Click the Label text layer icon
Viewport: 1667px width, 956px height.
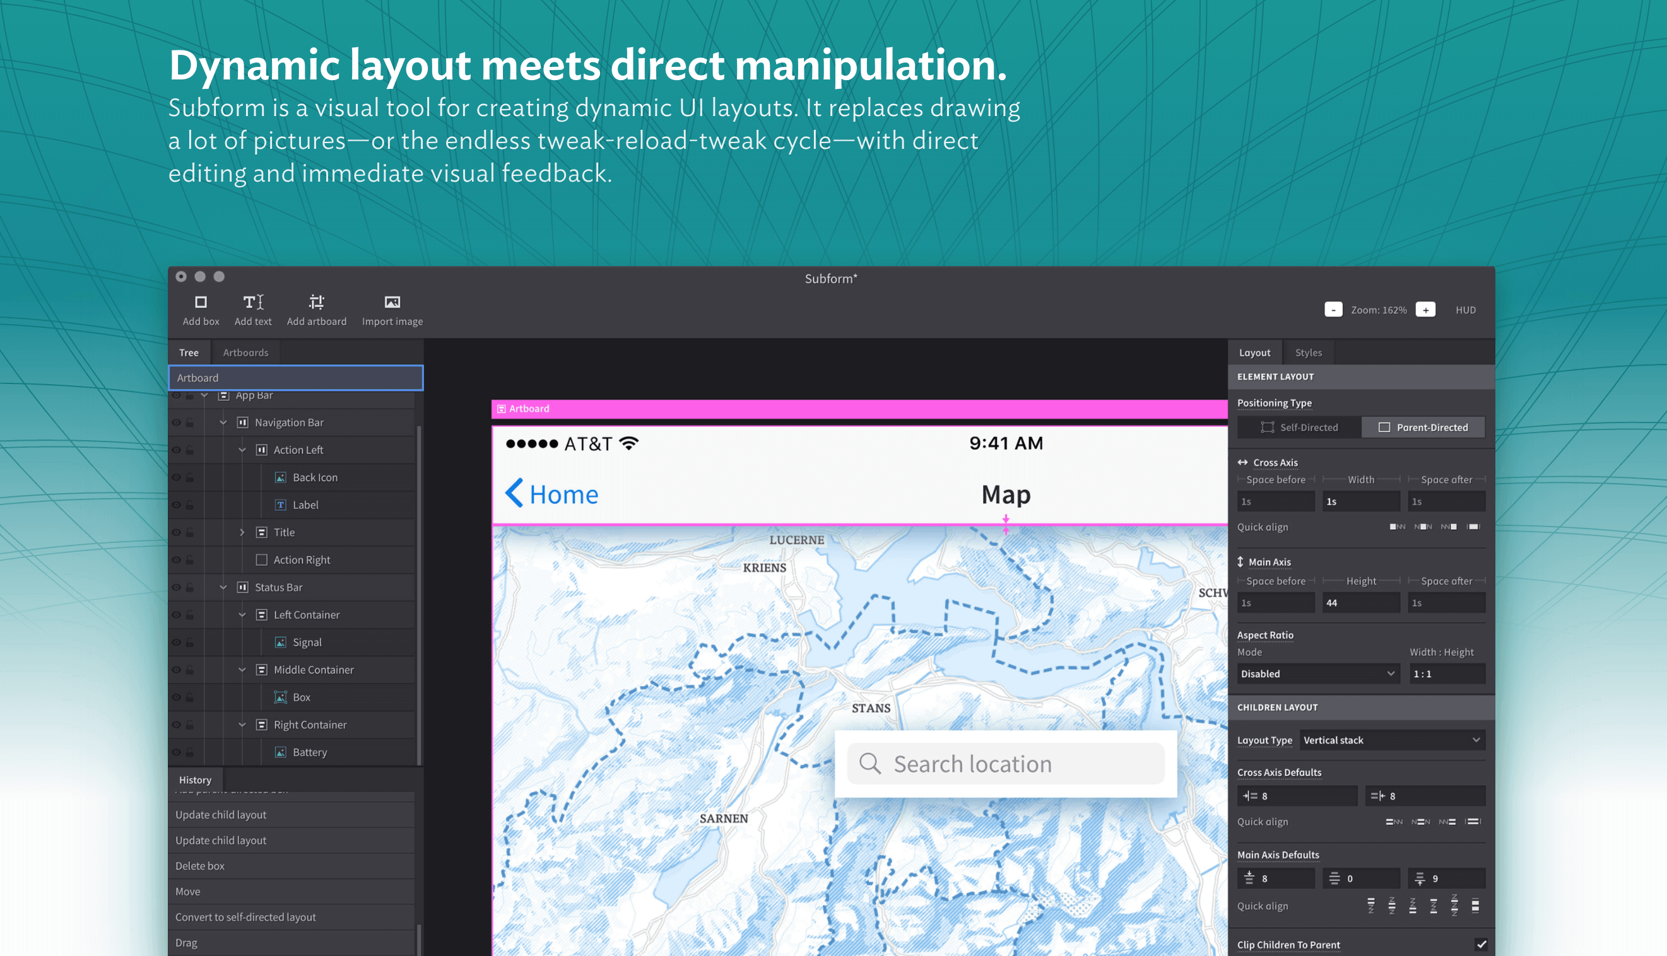coord(280,505)
